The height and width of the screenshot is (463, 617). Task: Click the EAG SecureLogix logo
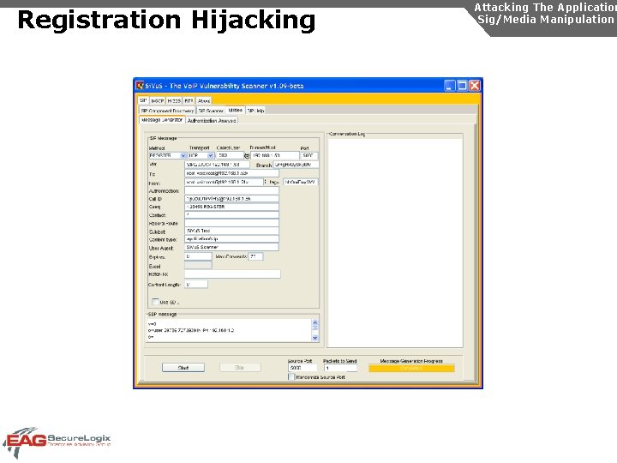tap(57, 442)
